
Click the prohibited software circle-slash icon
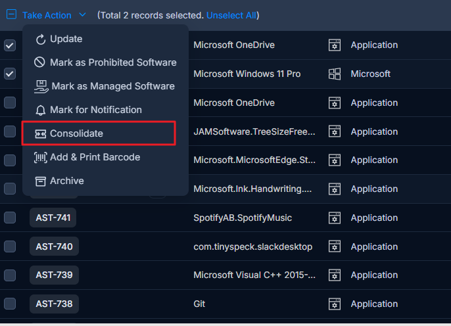pos(39,62)
